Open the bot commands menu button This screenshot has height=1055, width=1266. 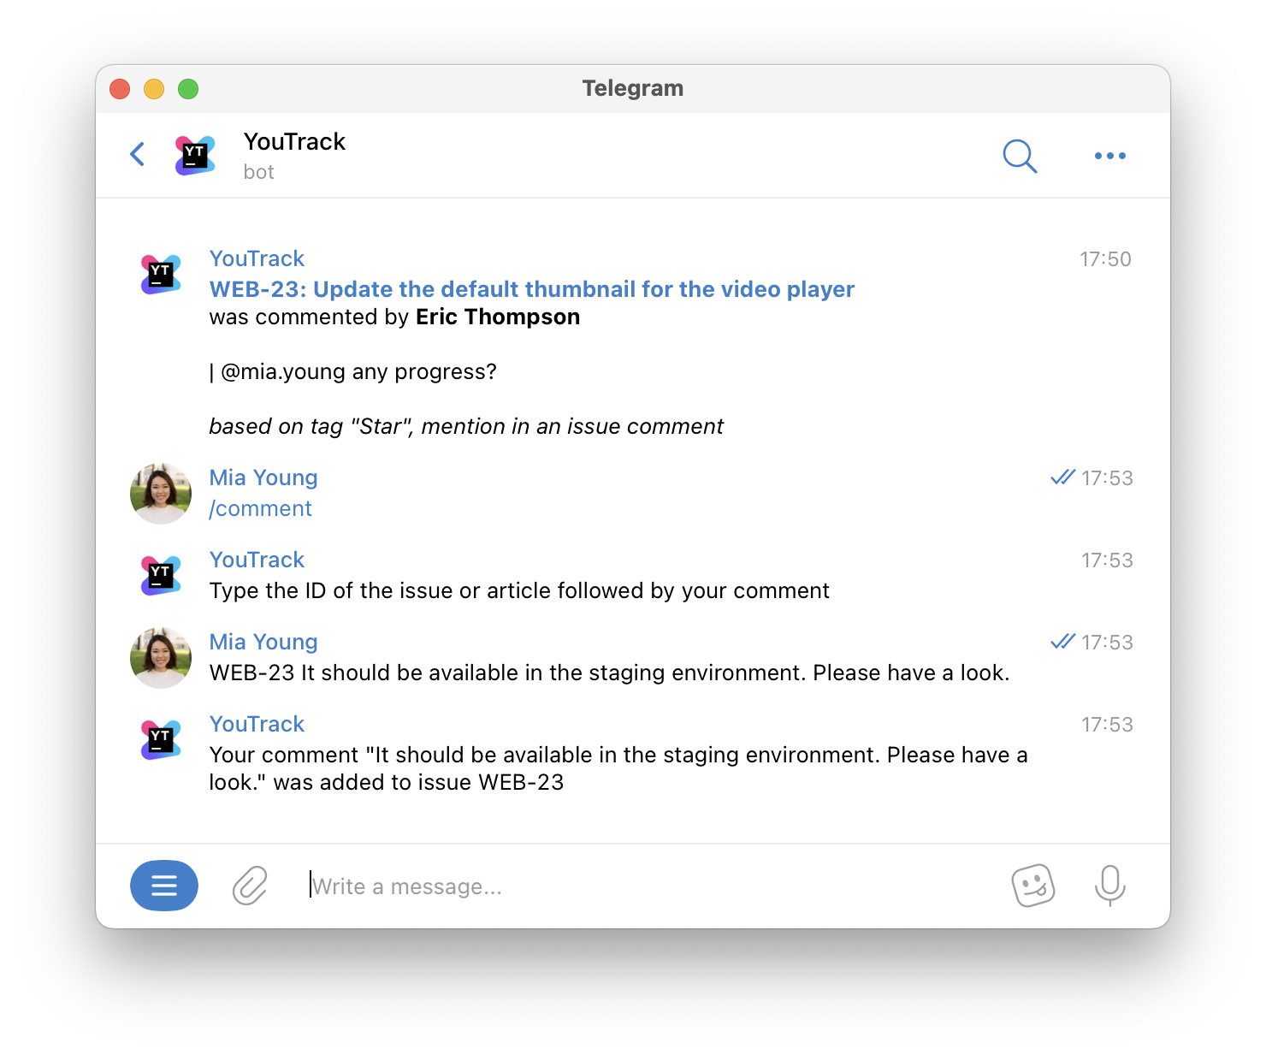click(163, 886)
